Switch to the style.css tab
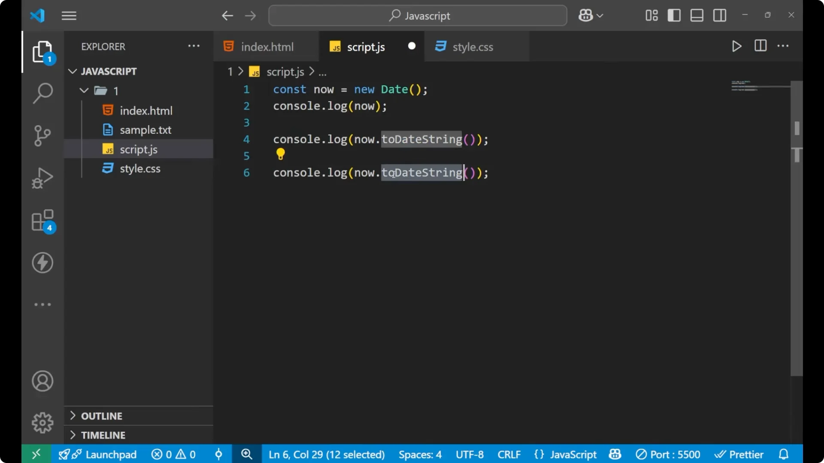This screenshot has height=463, width=824. click(x=473, y=47)
